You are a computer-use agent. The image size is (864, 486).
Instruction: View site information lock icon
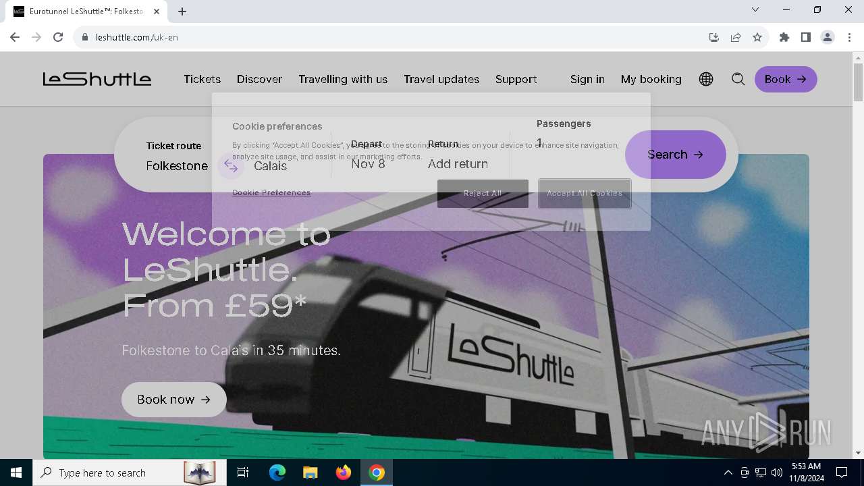point(85,37)
